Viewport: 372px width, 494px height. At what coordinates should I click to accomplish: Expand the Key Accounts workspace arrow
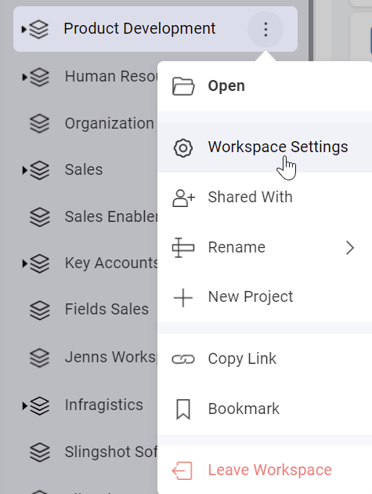point(24,263)
